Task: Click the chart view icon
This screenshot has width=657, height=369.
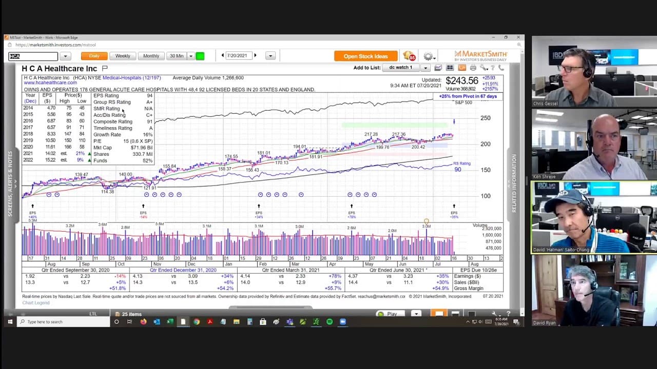Action: [438, 68]
